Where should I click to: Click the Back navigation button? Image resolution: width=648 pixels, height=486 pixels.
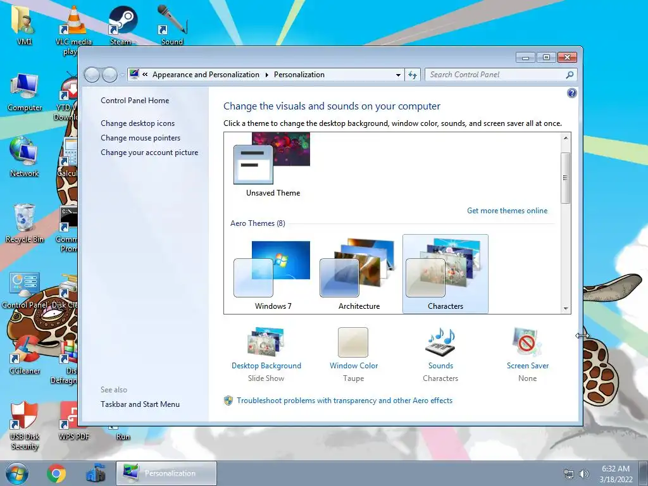point(92,75)
